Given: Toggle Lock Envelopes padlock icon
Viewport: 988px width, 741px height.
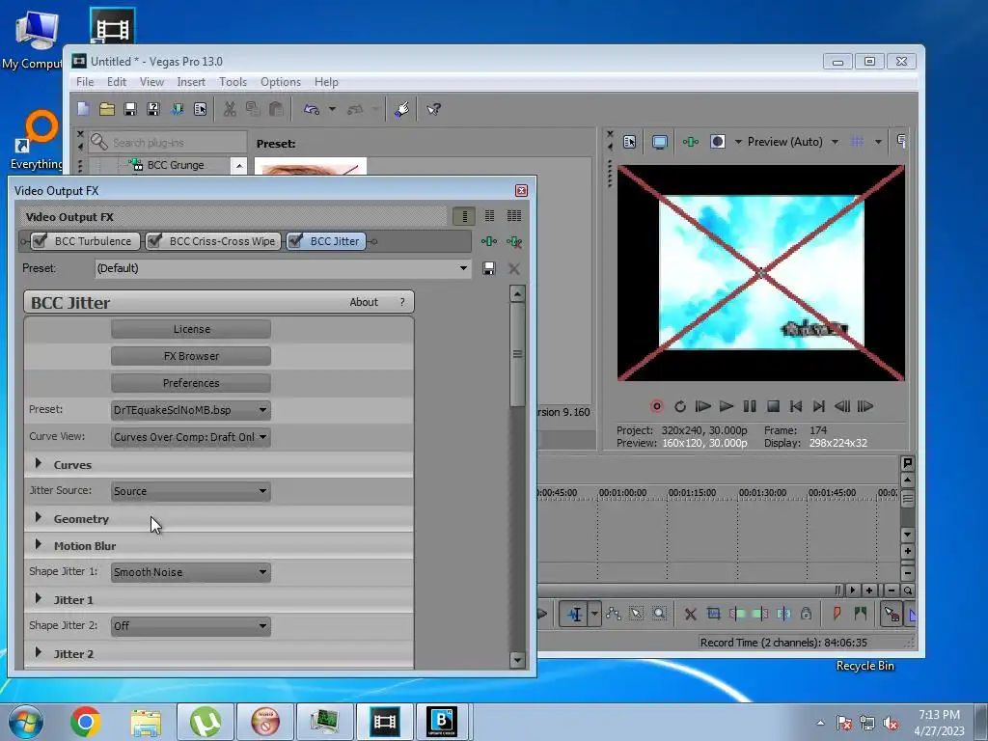Looking at the screenshot, I should pyautogui.click(x=806, y=614).
